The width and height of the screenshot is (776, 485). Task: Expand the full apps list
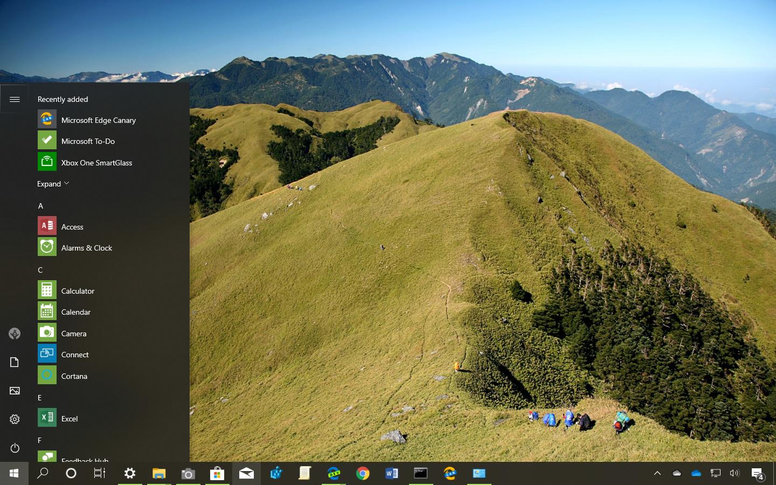pyautogui.click(x=52, y=183)
